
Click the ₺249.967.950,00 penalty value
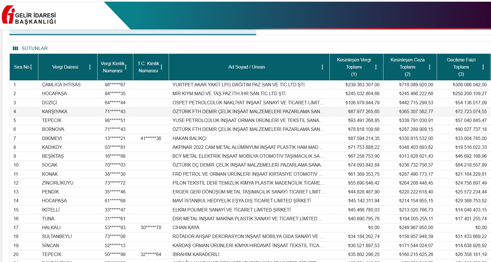click(416, 227)
